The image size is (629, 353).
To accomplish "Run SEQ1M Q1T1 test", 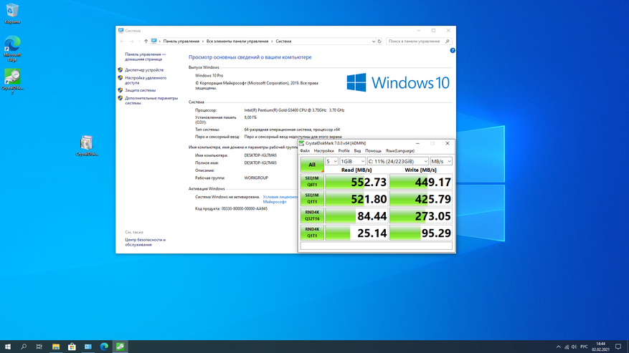I will click(312, 199).
